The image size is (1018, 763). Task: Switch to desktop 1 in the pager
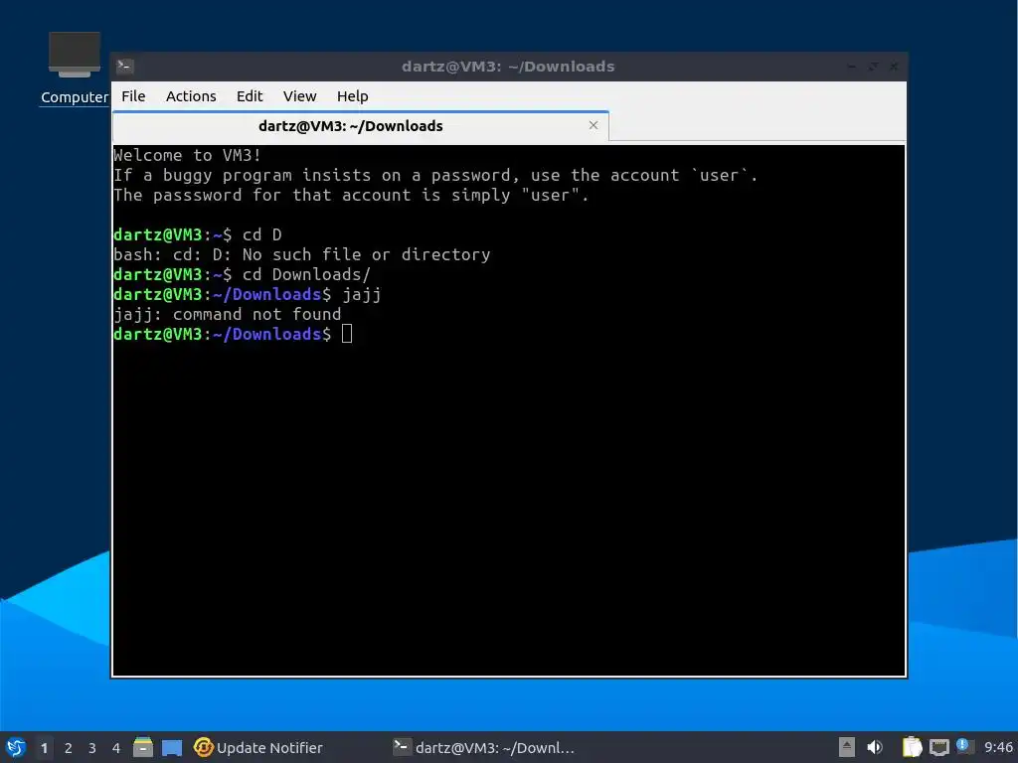[x=44, y=748]
